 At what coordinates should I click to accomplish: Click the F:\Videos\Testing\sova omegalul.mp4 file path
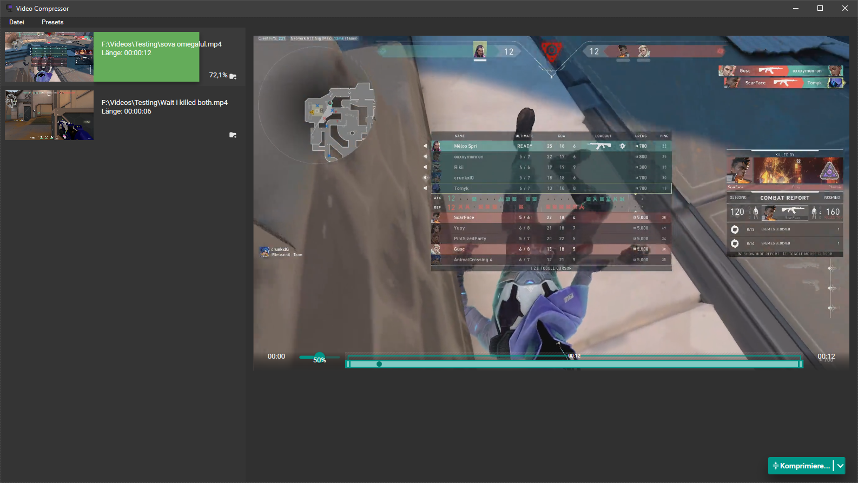pyautogui.click(x=162, y=44)
